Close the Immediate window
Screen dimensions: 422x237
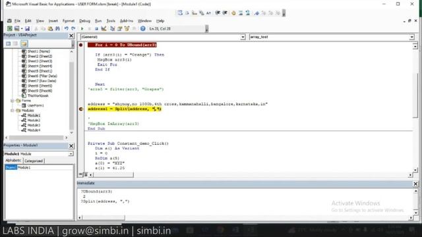click(415, 184)
